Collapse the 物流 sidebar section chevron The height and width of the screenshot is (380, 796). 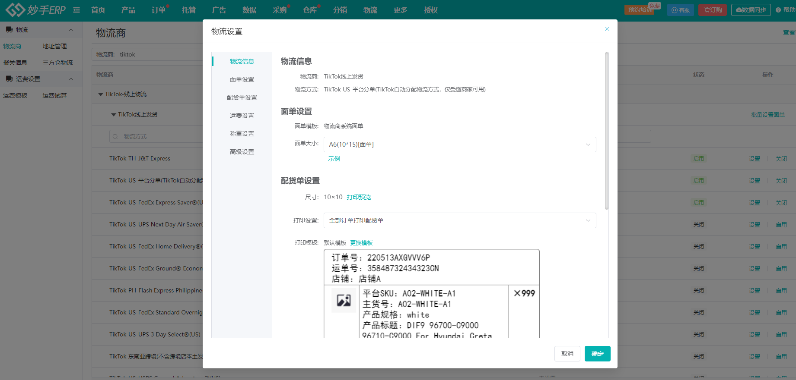point(71,30)
